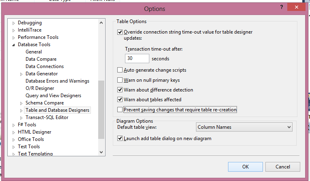Select Query and View Designers page

click(53, 96)
